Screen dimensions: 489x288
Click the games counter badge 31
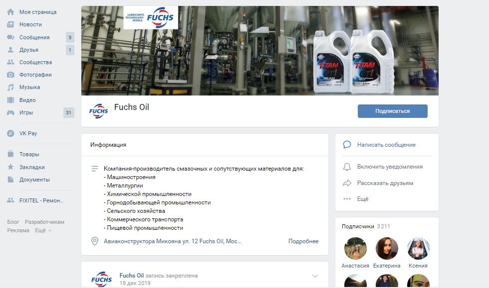pyautogui.click(x=69, y=112)
